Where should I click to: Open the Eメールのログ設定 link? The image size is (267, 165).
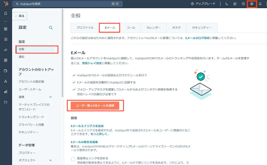197,38
